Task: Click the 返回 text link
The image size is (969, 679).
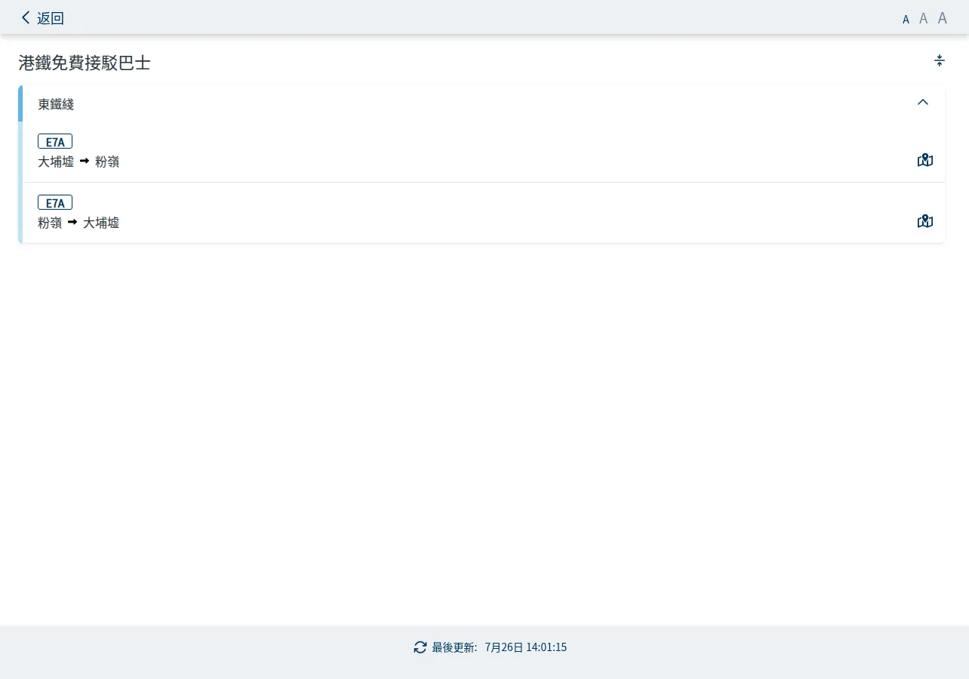Action: (51, 18)
